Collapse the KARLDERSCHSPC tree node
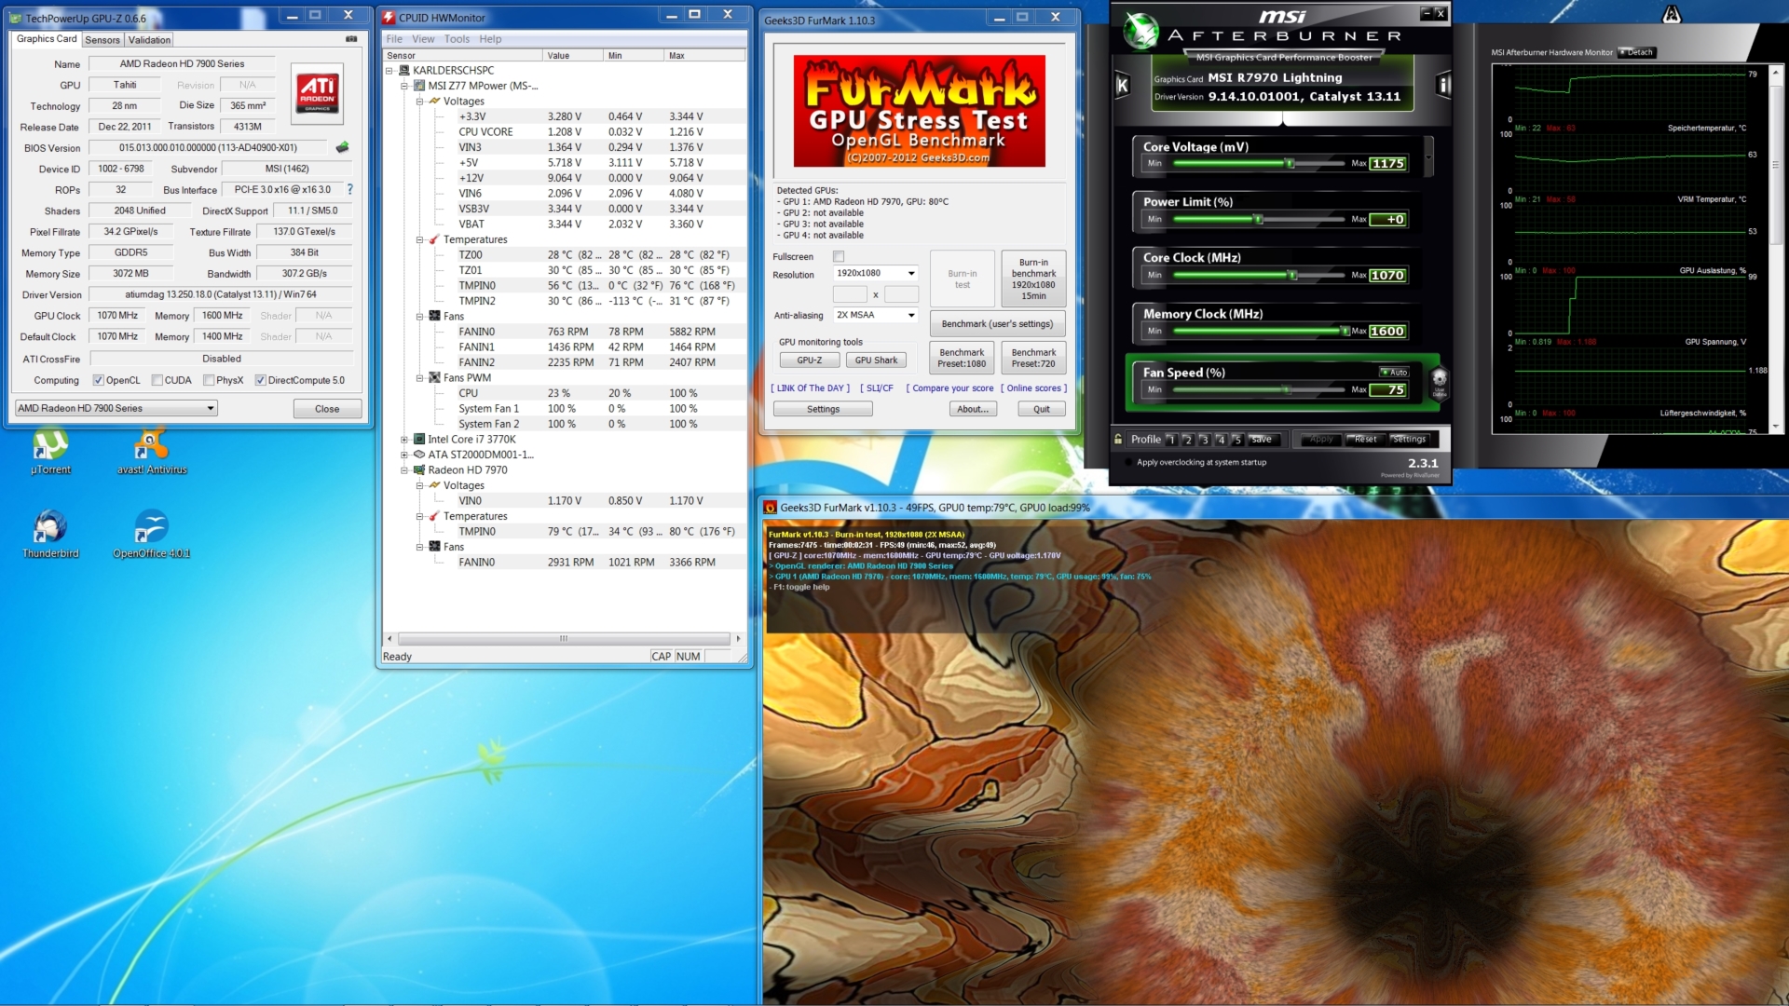The image size is (1789, 1006). (x=389, y=70)
